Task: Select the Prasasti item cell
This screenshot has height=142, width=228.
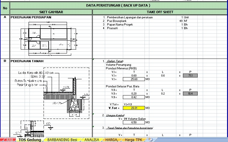Action: click(112, 28)
